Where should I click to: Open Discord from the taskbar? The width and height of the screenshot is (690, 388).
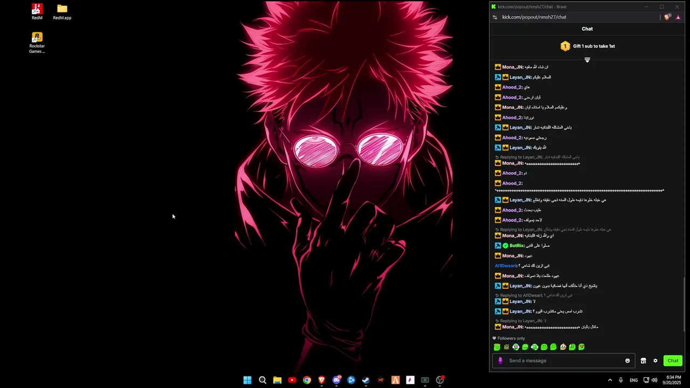[x=337, y=380]
